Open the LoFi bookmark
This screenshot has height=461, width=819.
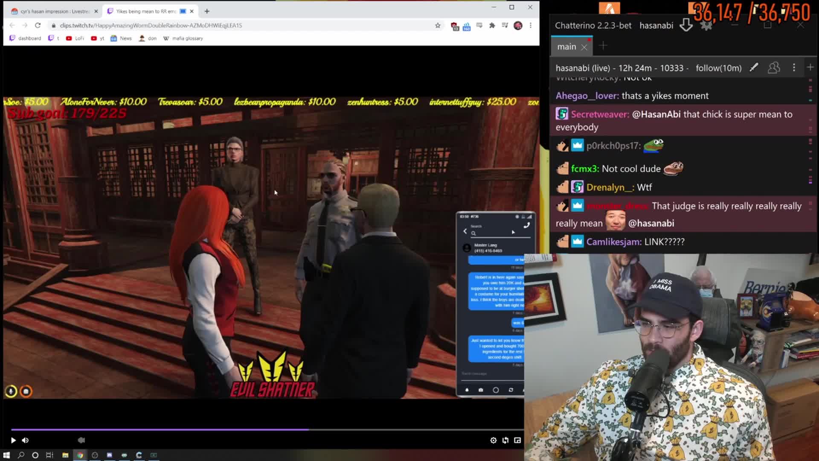click(75, 38)
